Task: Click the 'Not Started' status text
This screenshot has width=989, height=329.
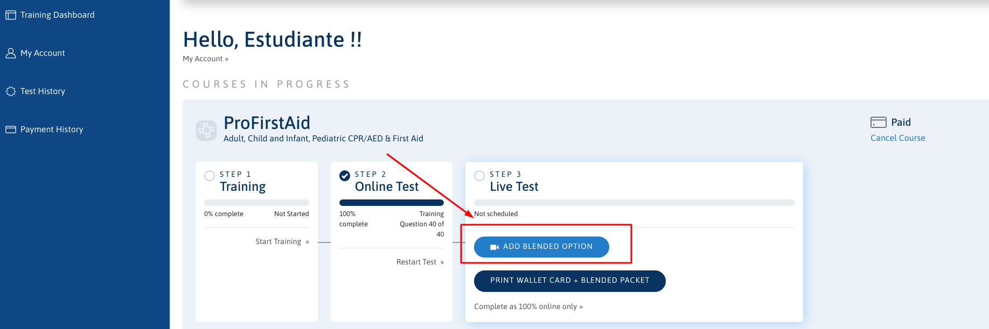Action: (x=291, y=214)
